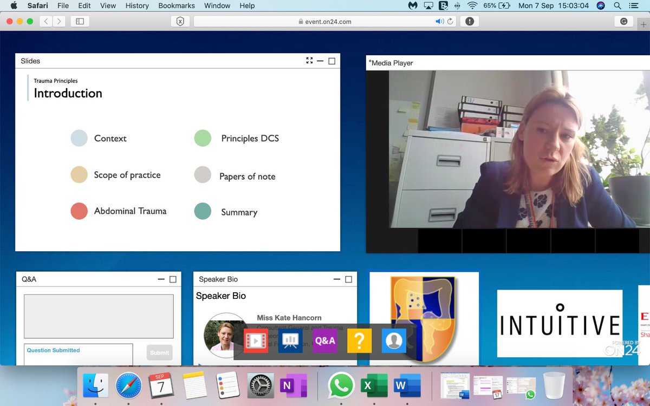
Task: Open OneNote from the Dock
Action: (294, 386)
